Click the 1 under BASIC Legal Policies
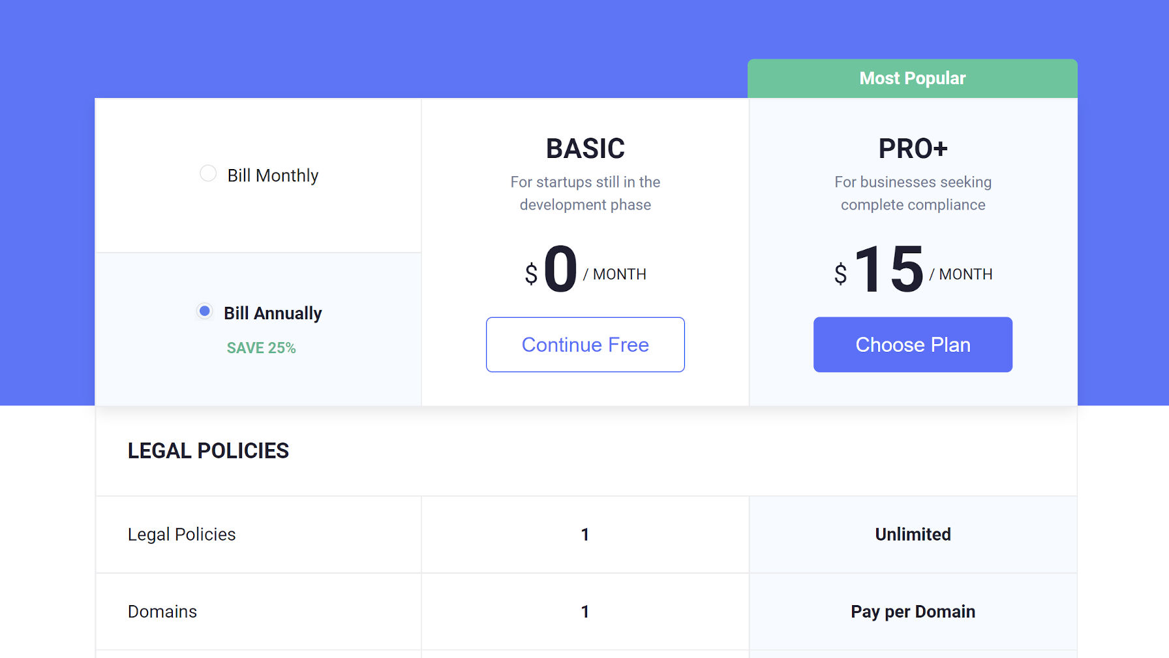 [x=584, y=534]
